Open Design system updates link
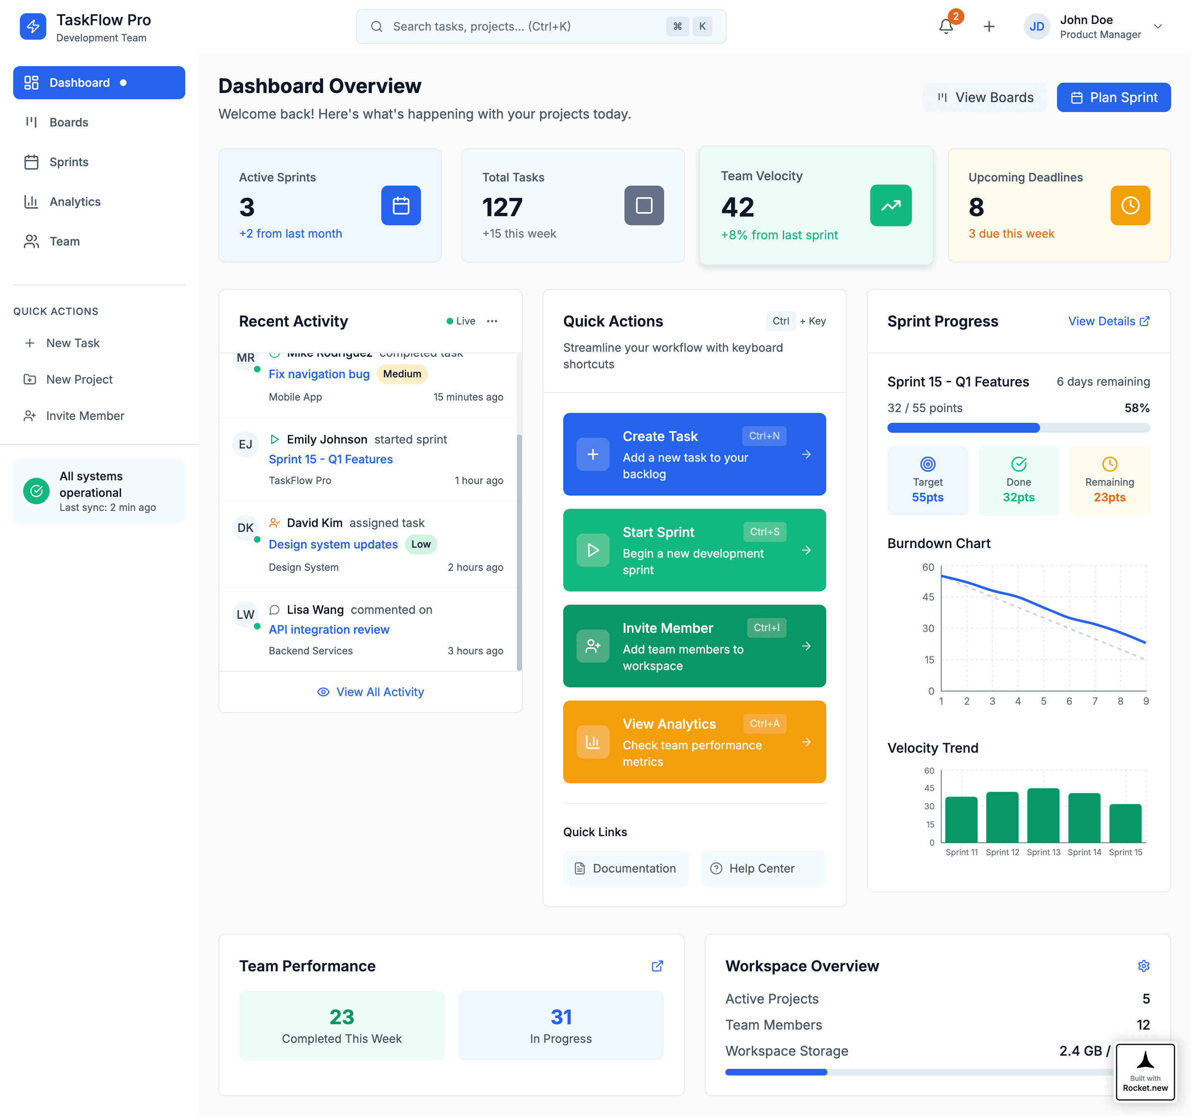The image size is (1191, 1116). click(x=333, y=544)
